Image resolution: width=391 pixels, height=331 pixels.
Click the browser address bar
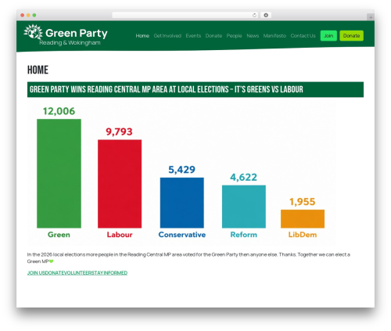pyautogui.click(x=185, y=15)
